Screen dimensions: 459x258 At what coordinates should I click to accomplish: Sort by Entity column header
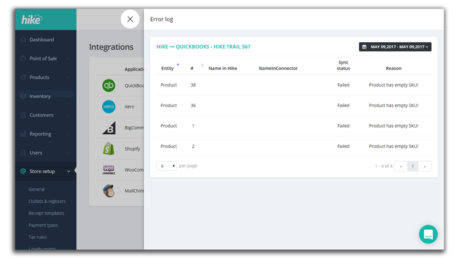pyautogui.click(x=168, y=68)
